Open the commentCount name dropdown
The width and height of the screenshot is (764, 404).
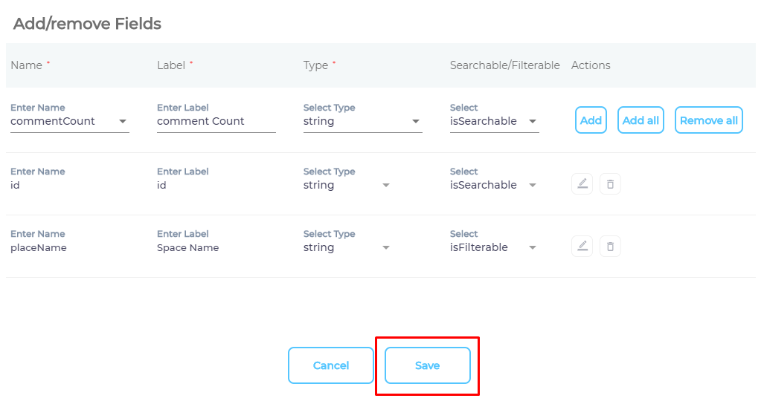coord(123,122)
